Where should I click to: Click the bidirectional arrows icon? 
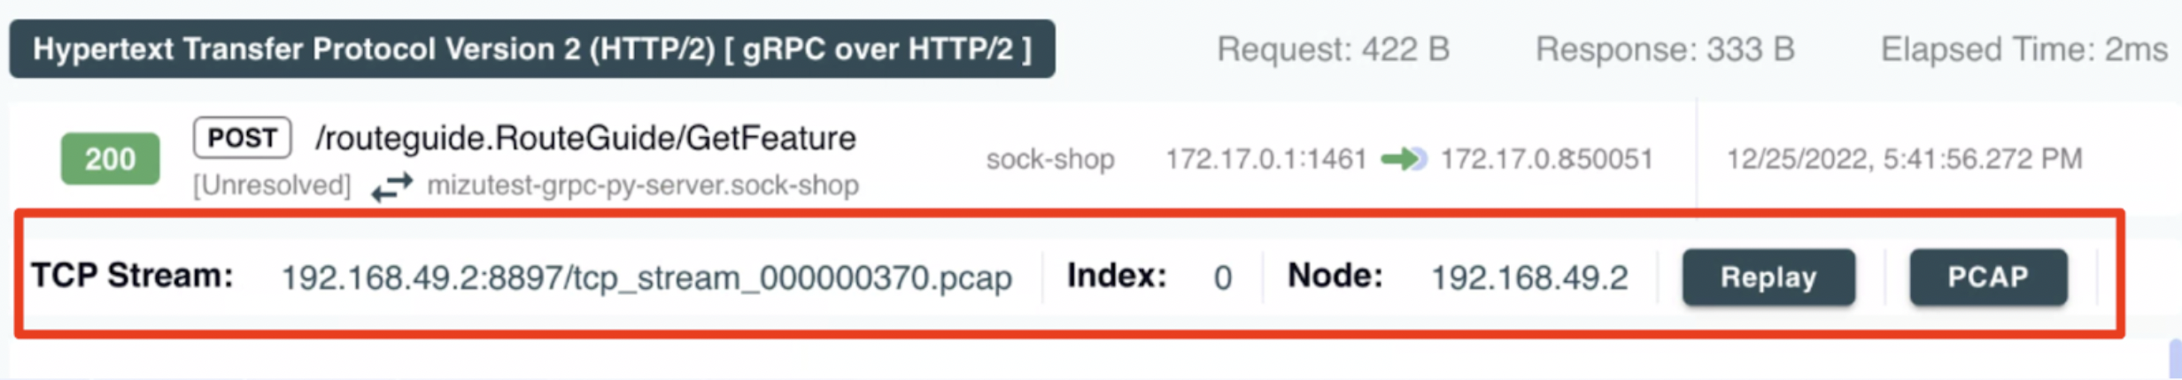pos(391,186)
